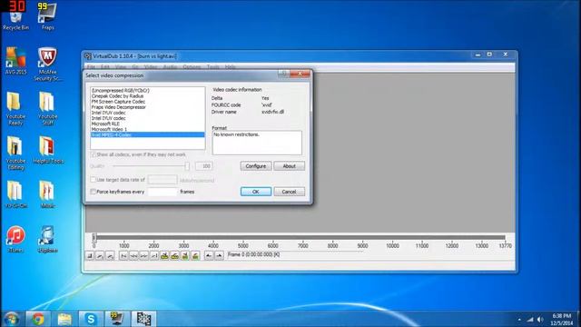The width and height of the screenshot is (581, 327).
Task: Click the target data rate input field
Action: point(162,180)
